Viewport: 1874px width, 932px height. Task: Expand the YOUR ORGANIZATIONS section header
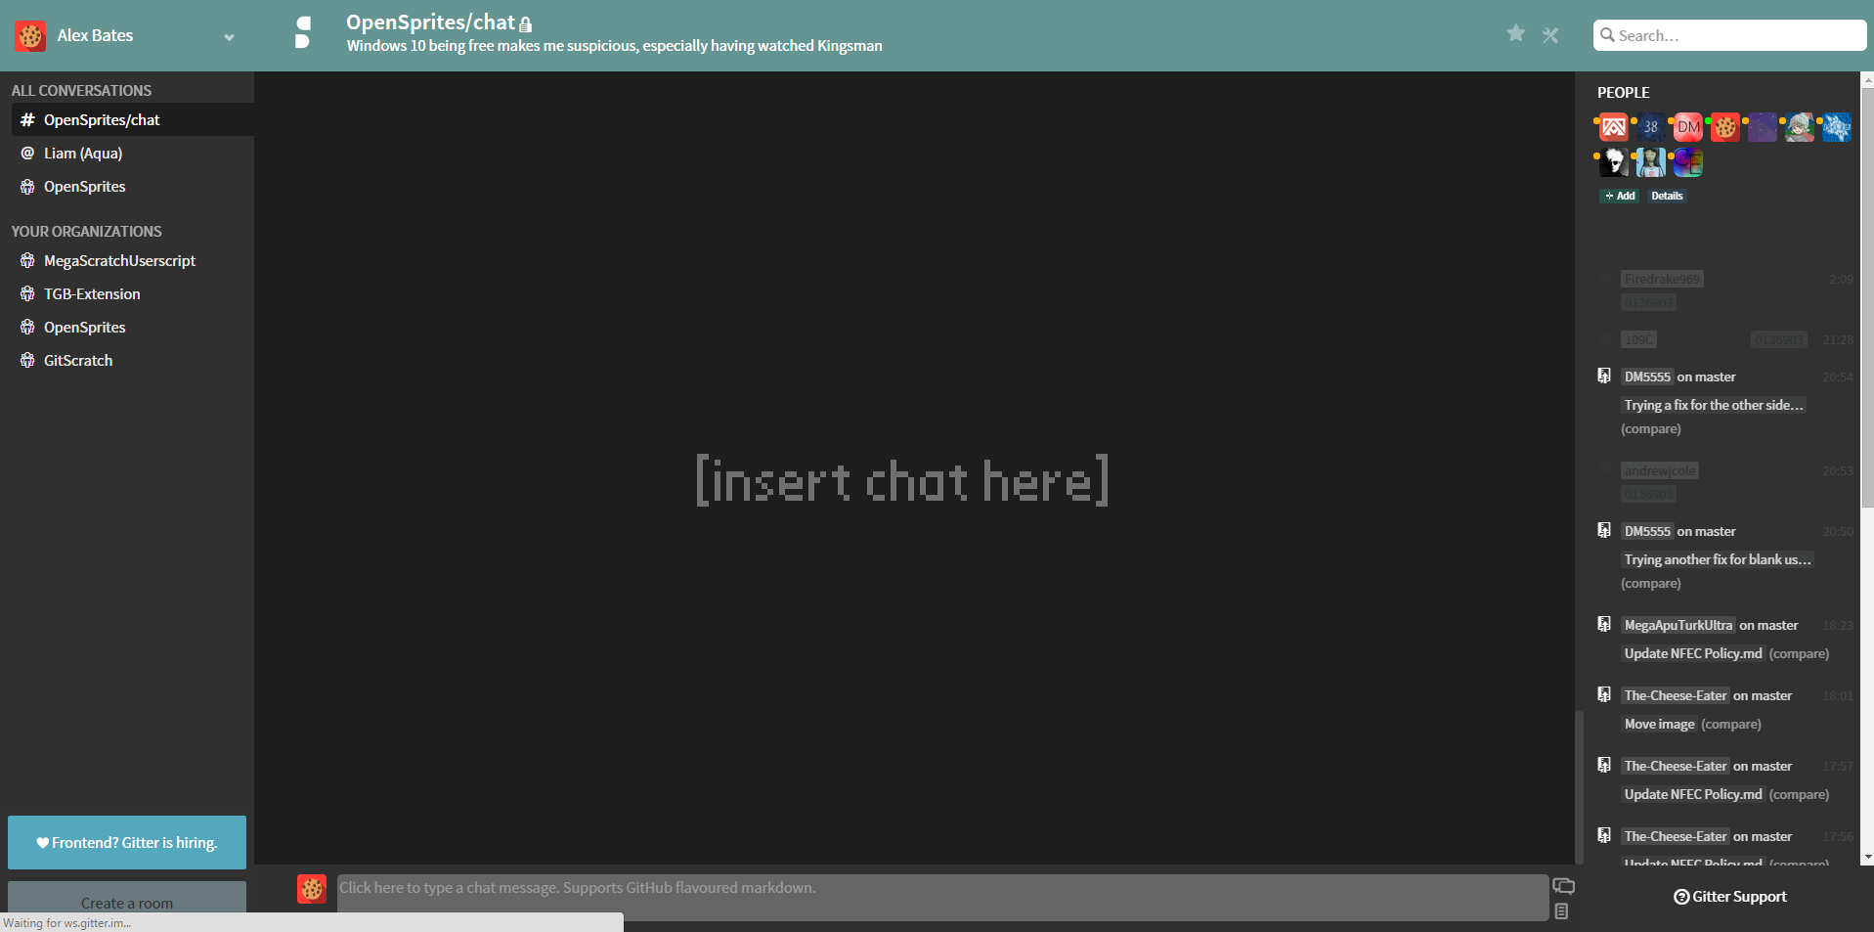(x=86, y=231)
